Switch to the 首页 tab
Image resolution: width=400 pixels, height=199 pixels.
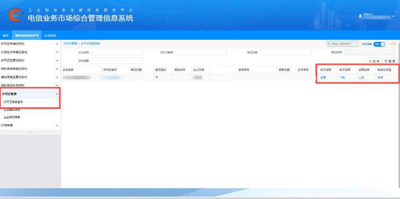tap(6, 35)
